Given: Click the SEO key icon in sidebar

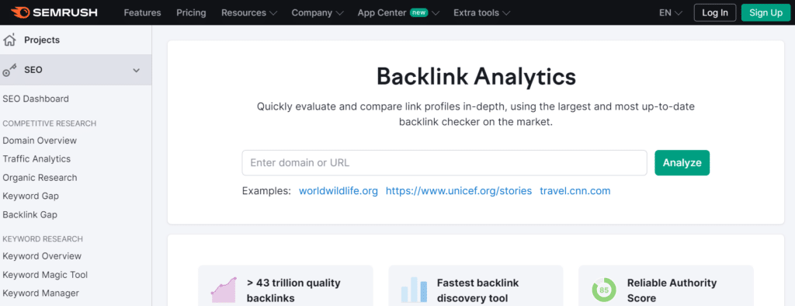Looking at the screenshot, I should tap(9, 70).
